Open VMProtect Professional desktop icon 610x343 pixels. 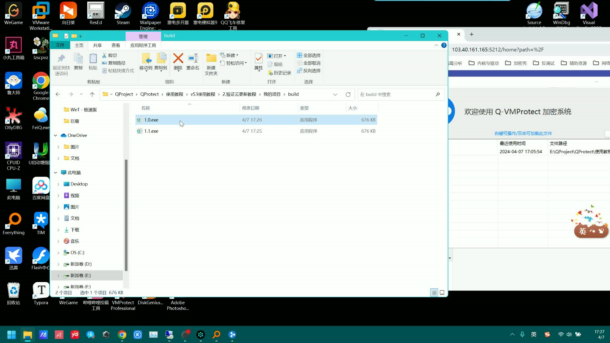123,306
